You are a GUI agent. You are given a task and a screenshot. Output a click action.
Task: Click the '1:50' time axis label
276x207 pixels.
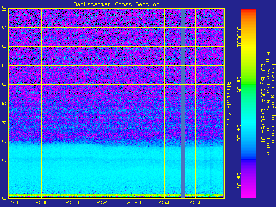11,203
